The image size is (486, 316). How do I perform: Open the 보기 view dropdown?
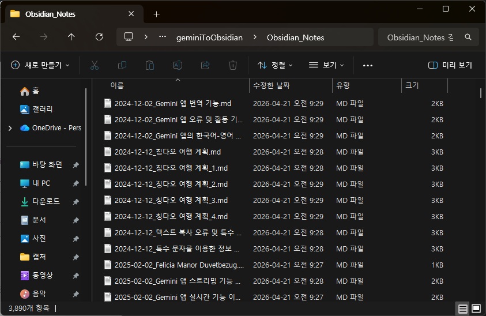tap(326, 65)
